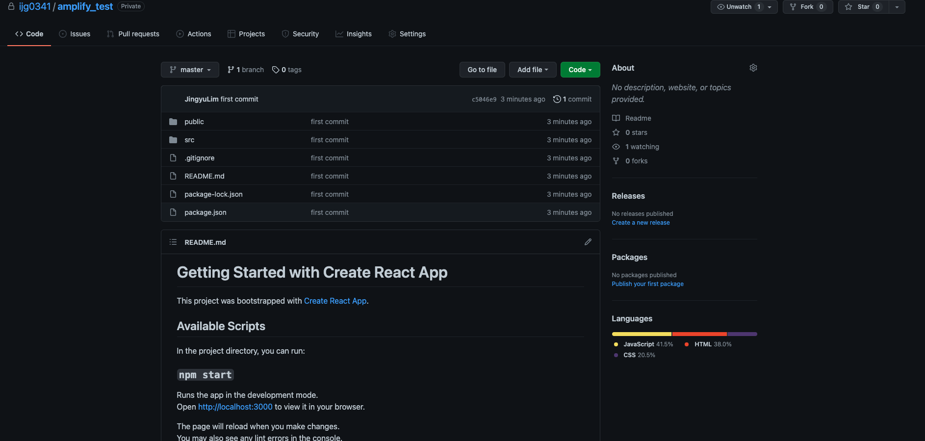Open the Security tab
Image resolution: width=925 pixels, height=441 pixels.
point(300,34)
